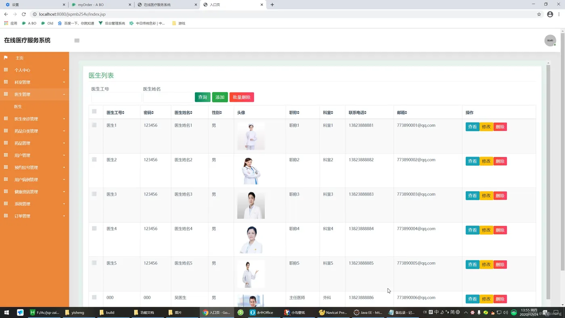
Task: Reload the page with the refresh icon
Action: coord(24,14)
